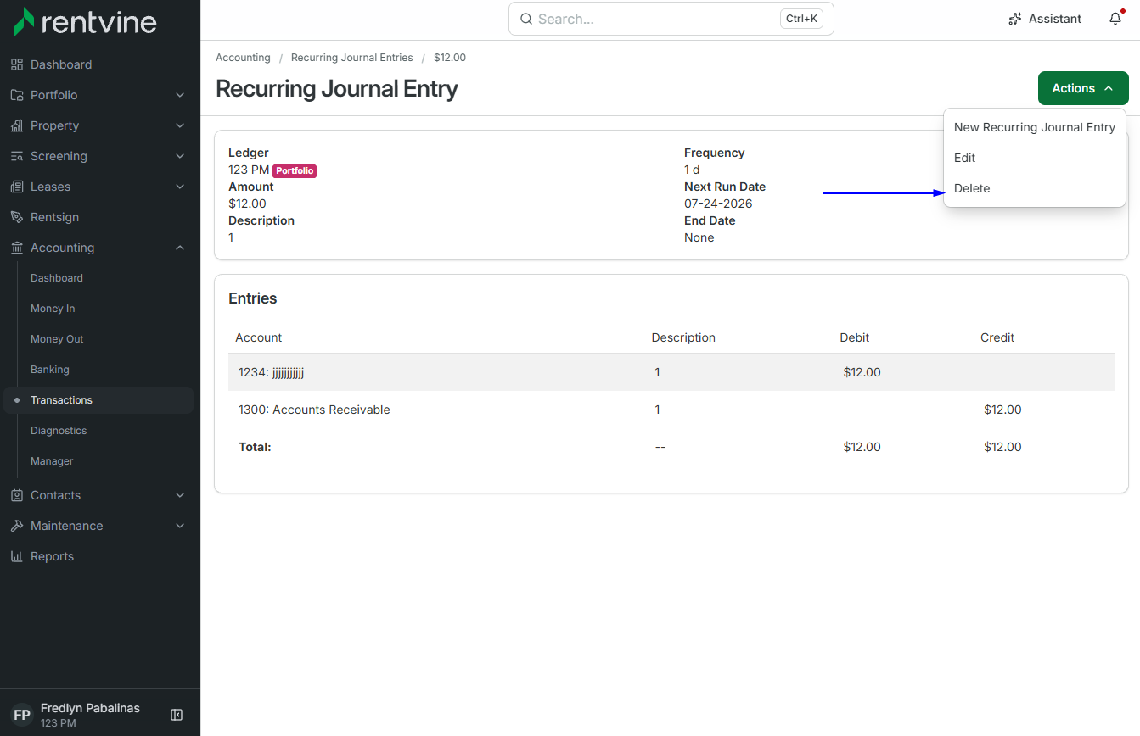Screen dimensions: 1140x736
Task: Open Rentsign in sidebar
Action: [x=54, y=217]
